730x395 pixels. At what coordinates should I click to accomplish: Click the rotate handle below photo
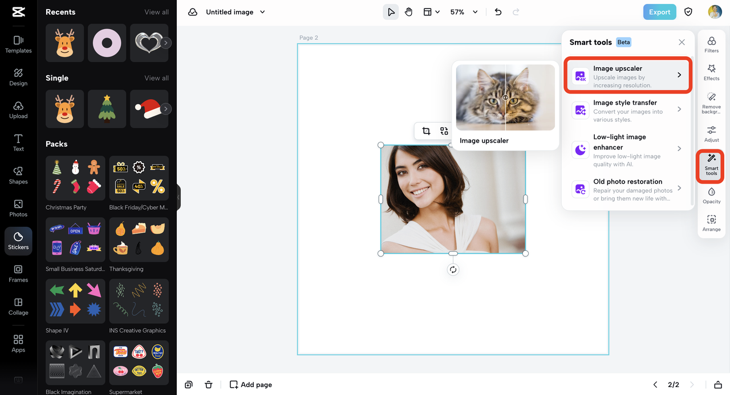(453, 270)
